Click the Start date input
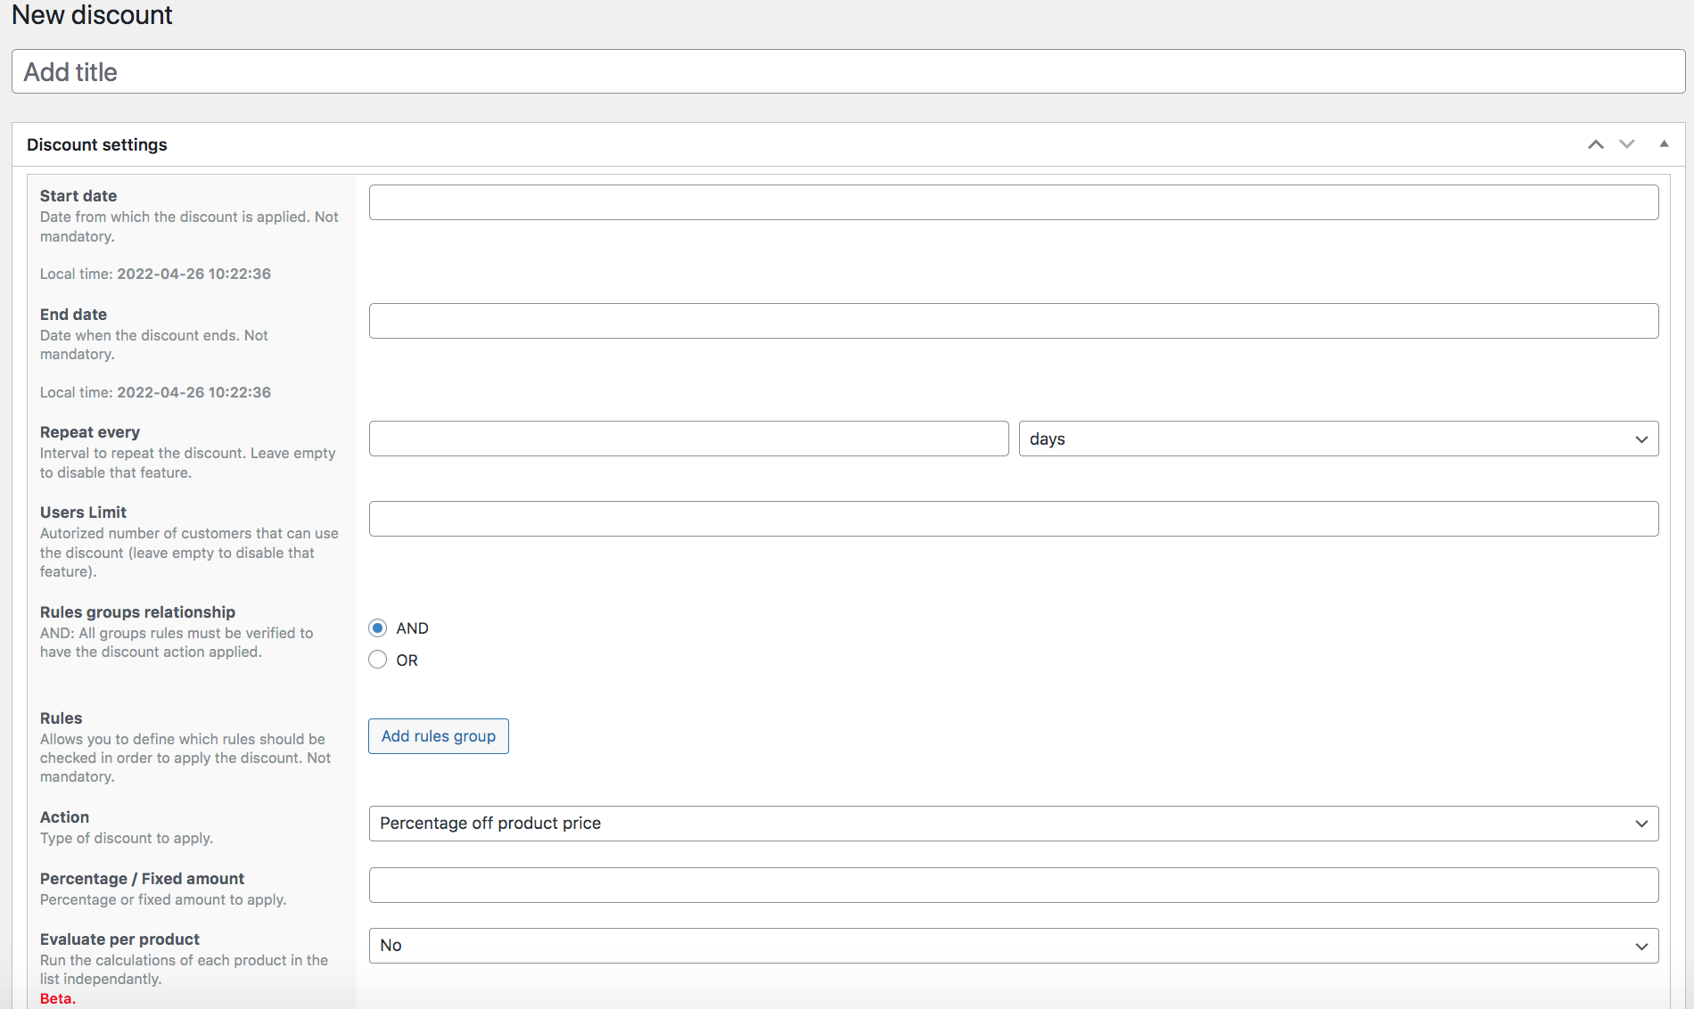Viewport: 1694px width, 1009px height. click(x=1014, y=202)
